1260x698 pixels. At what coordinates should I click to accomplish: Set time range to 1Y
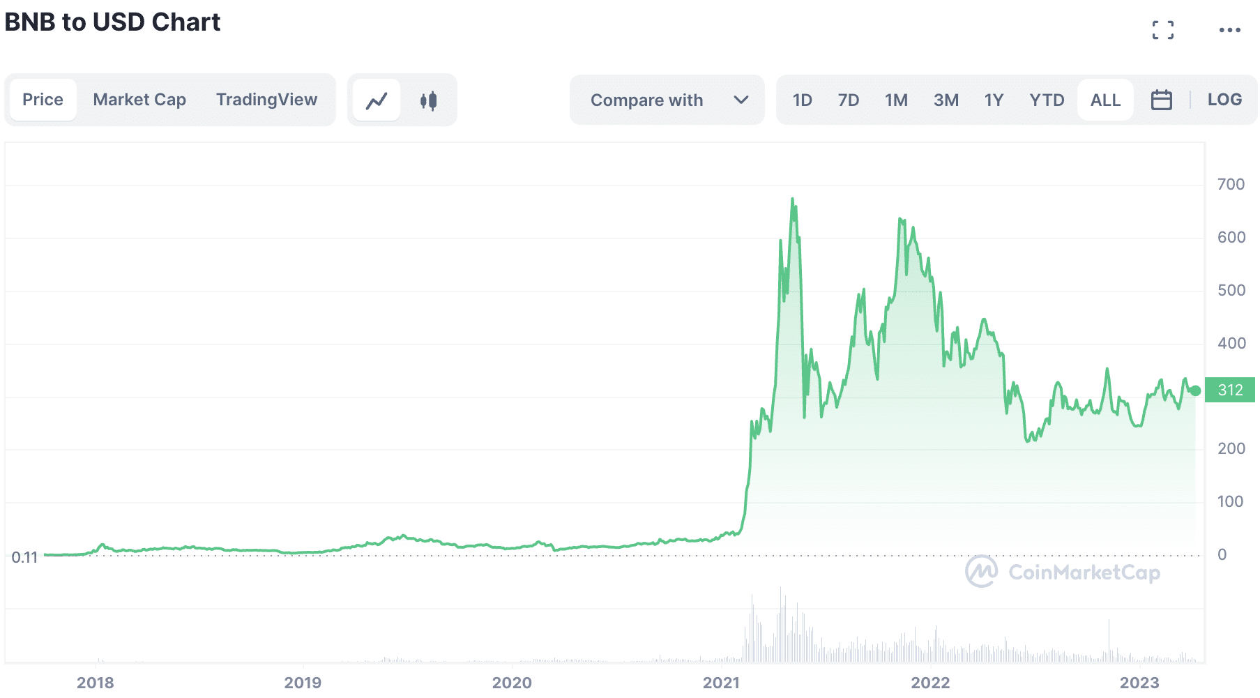tap(994, 100)
